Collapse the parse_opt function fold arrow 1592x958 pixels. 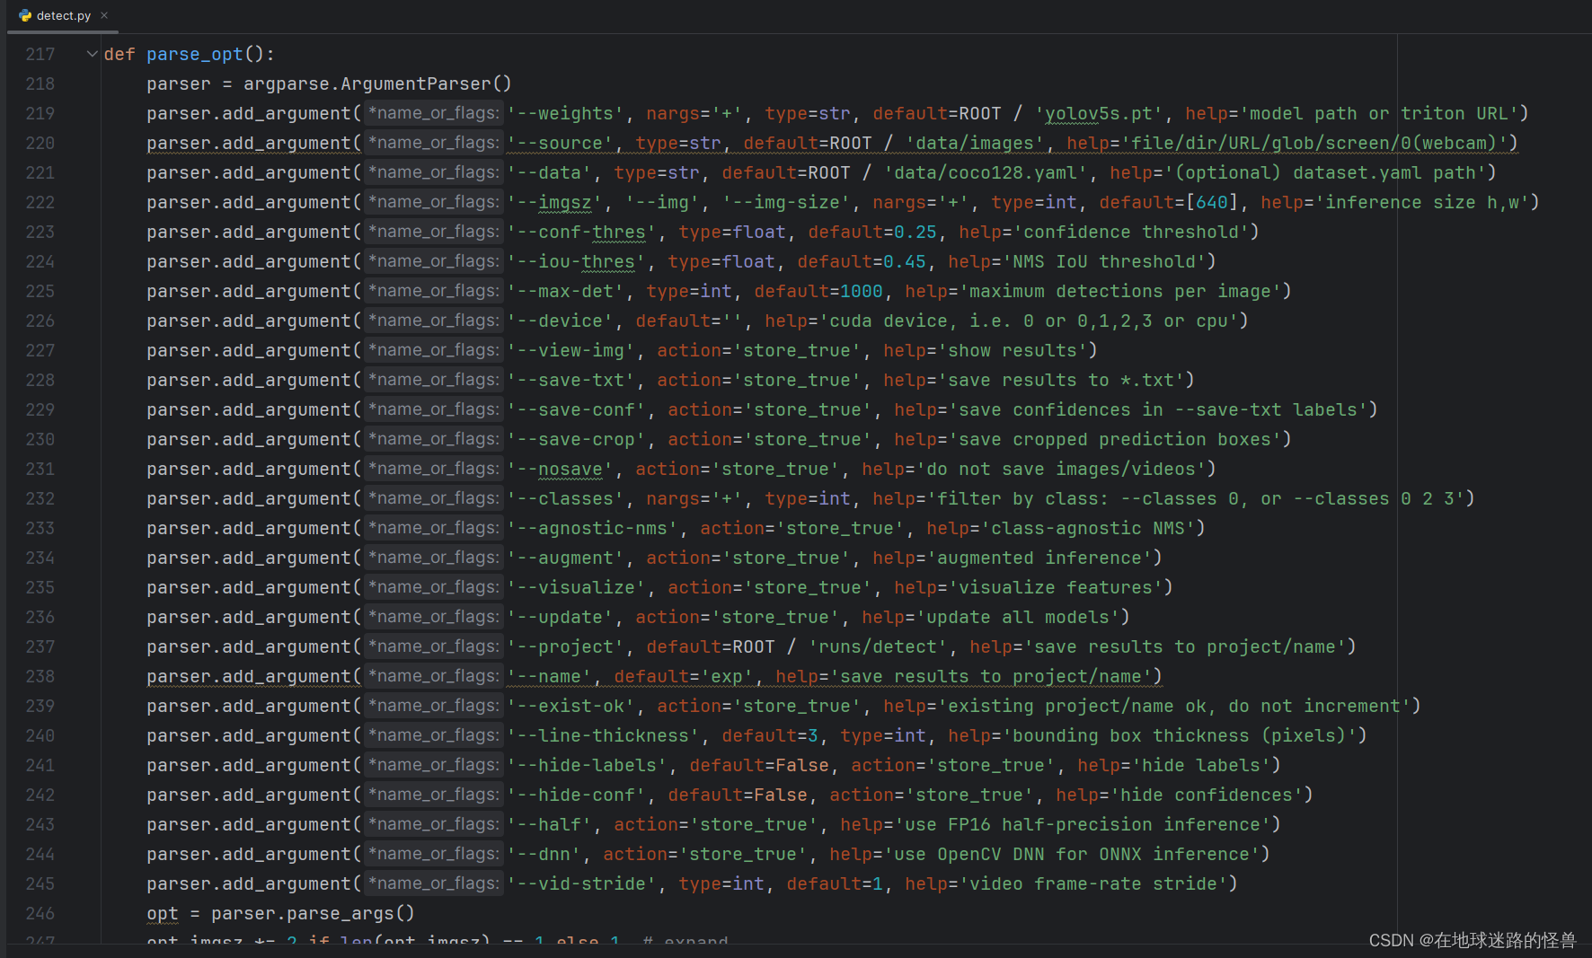tap(92, 54)
